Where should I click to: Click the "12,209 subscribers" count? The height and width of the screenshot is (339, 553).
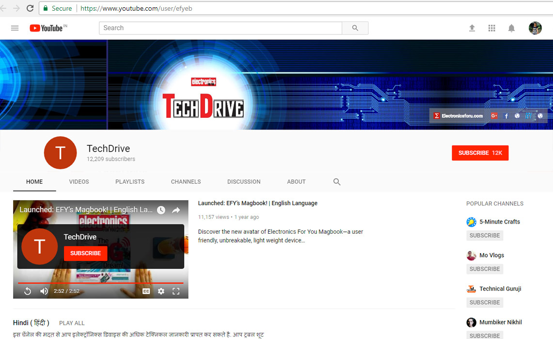pos(111,159)
